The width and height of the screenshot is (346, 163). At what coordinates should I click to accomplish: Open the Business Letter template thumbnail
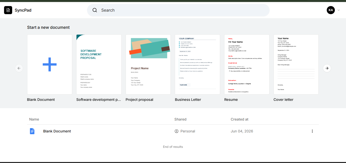point(197,64)
